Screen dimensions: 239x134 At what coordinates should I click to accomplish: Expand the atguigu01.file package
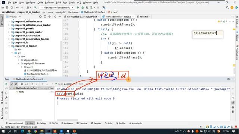(x=19, y=60)
